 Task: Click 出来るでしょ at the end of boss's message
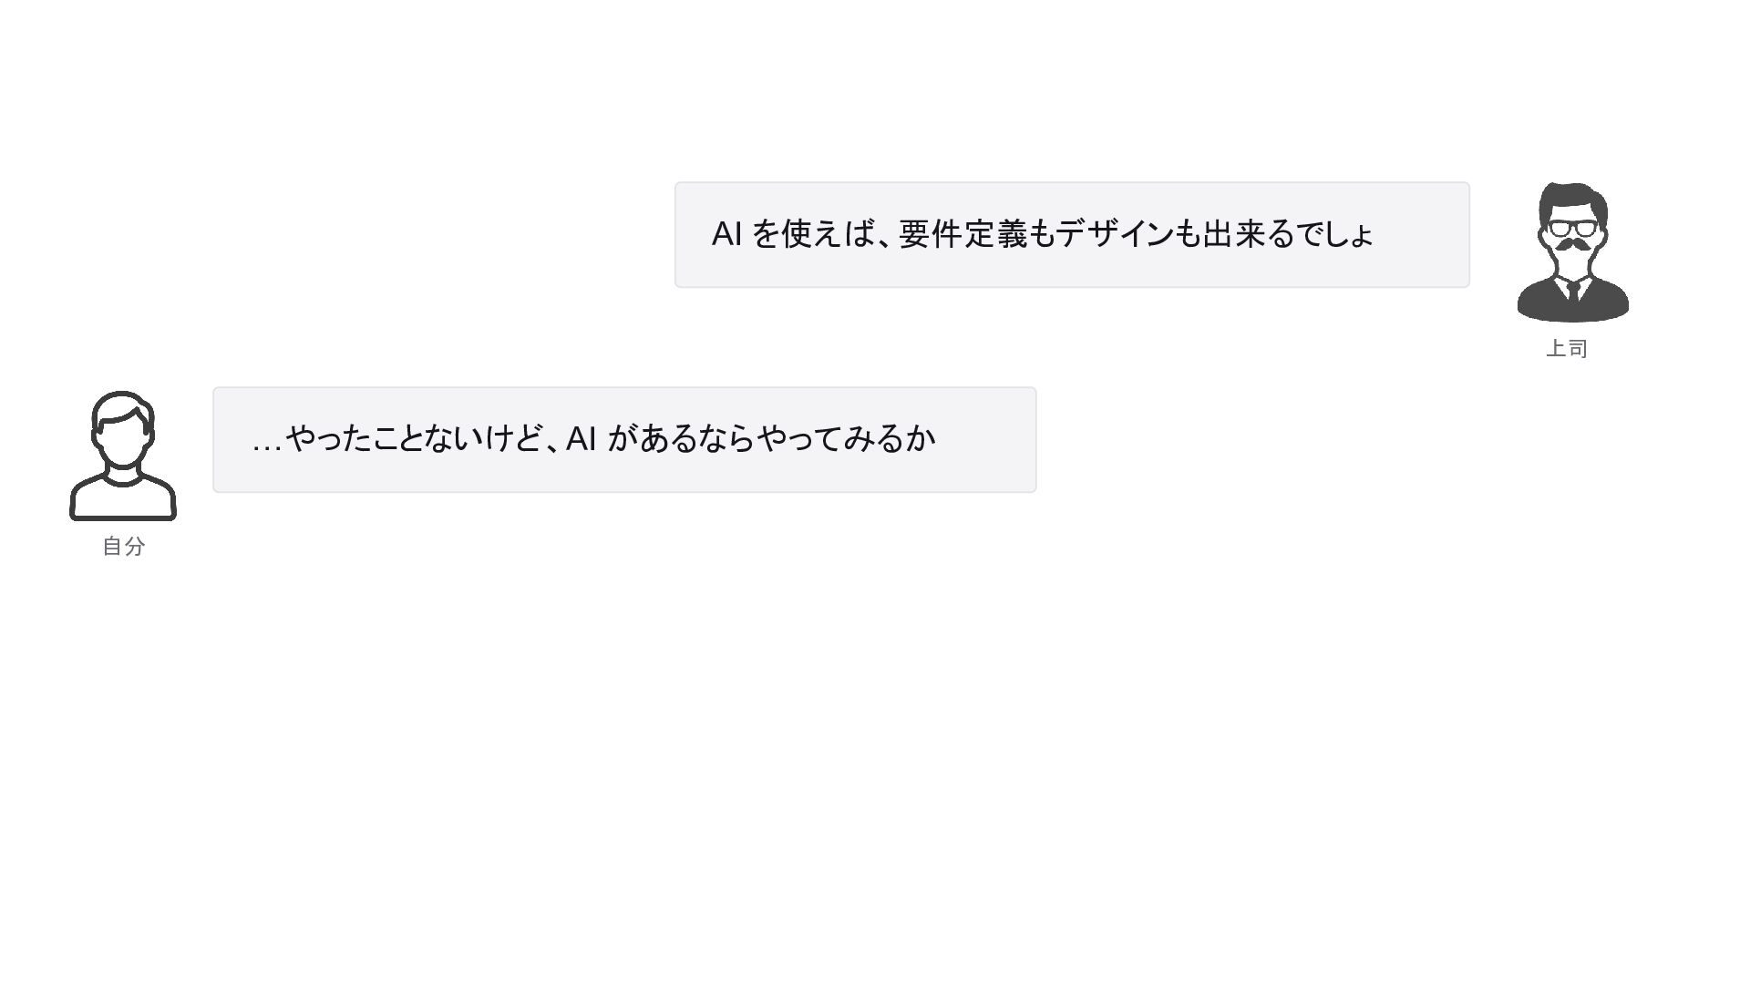[x=1287, y=234]
